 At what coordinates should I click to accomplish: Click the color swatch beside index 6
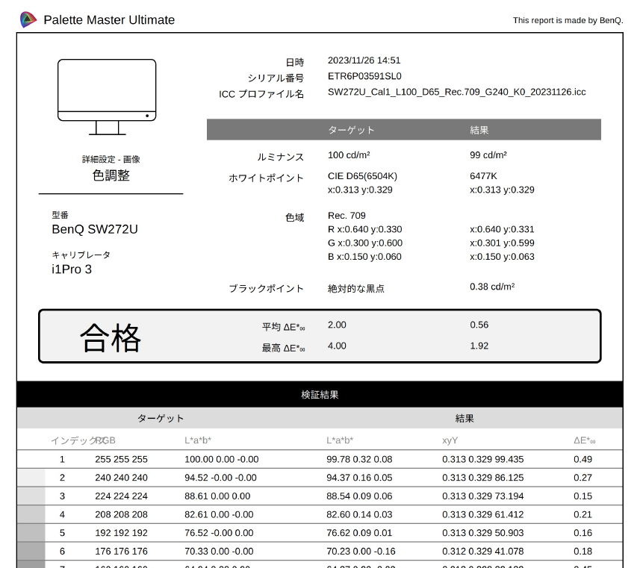pos(31,552)
